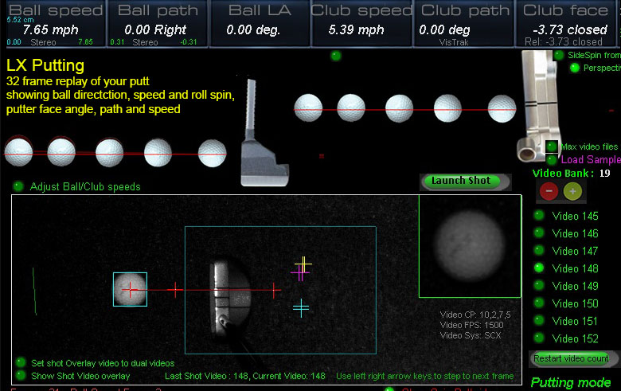Click the cyan crosshair marker in video

point(301,308)
